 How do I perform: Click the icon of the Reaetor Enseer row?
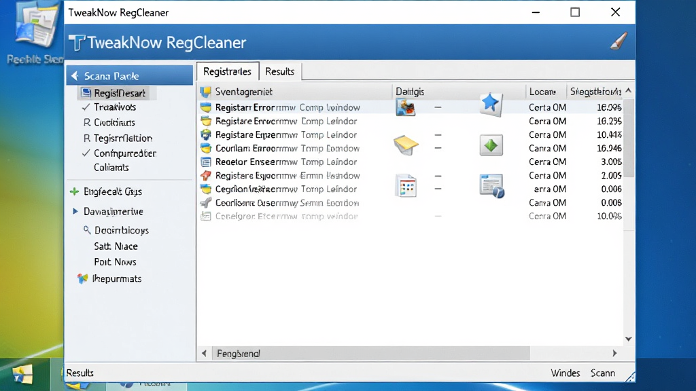click(x=205, y=162)
